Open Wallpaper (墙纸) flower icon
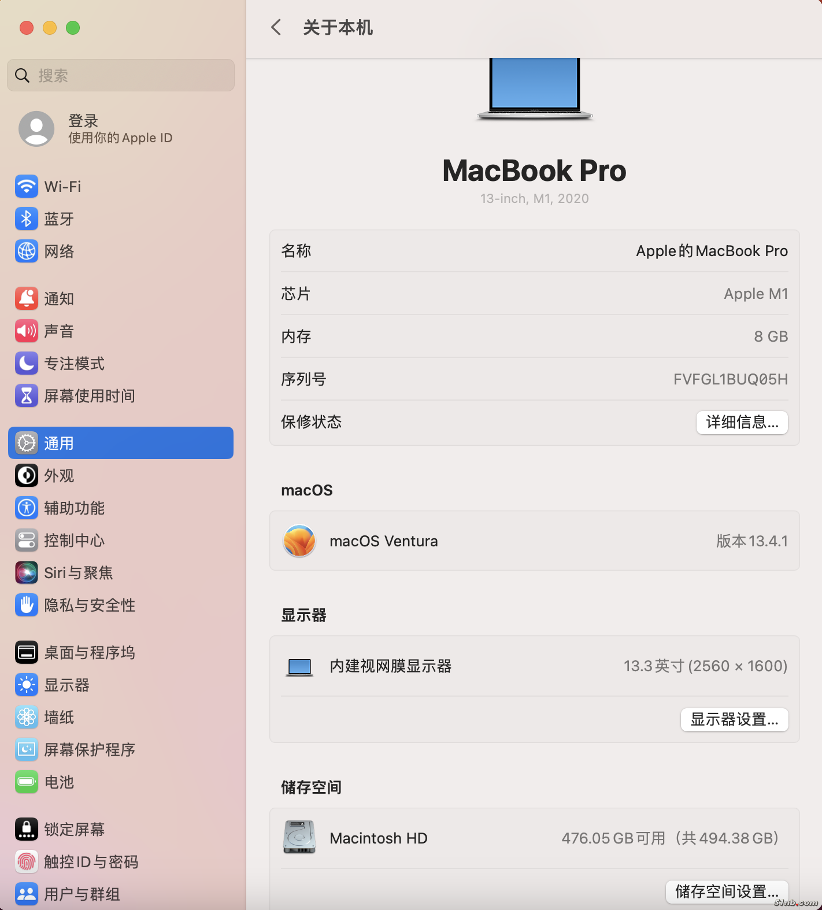 (27, 717)
